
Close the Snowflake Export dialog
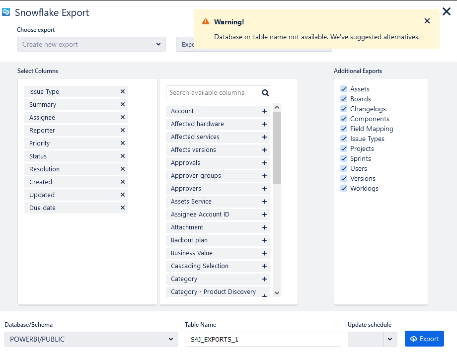pos(446,11)
